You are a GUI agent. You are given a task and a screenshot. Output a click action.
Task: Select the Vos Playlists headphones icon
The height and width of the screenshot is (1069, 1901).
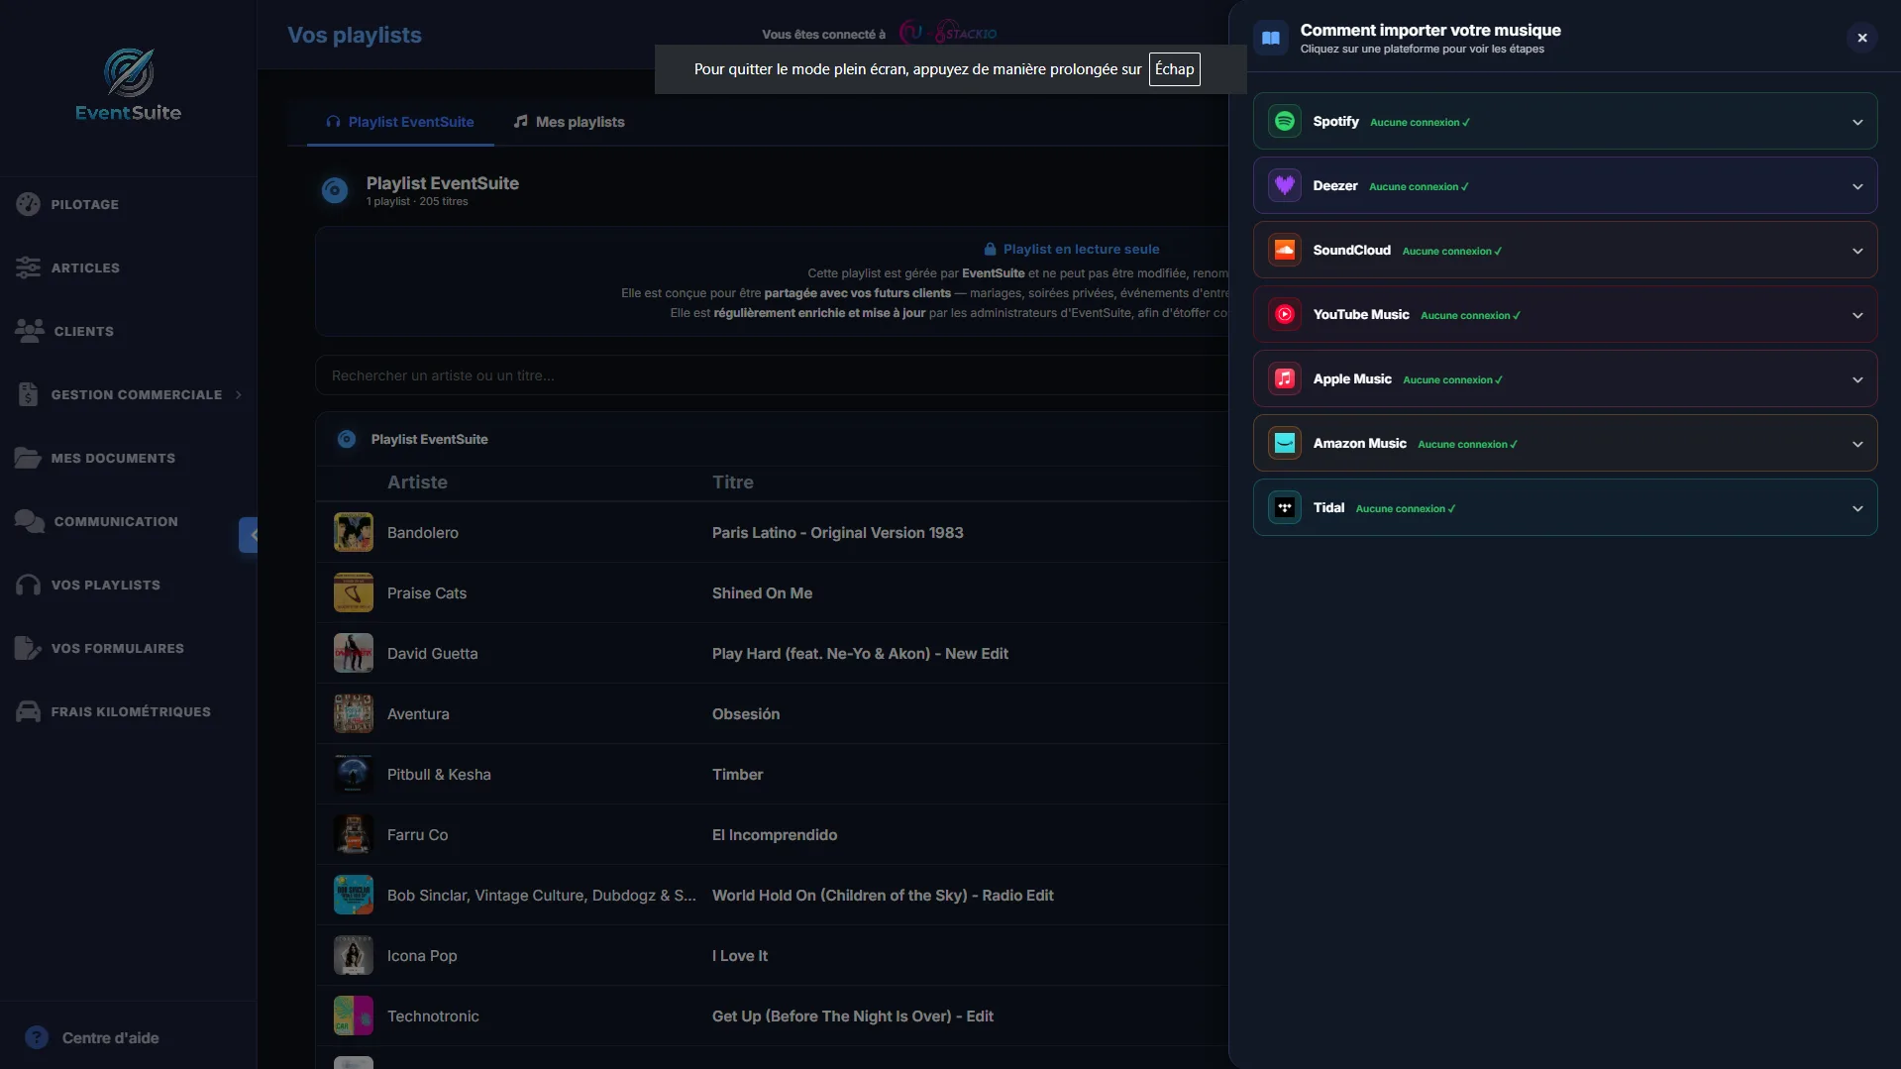(28, 585)
